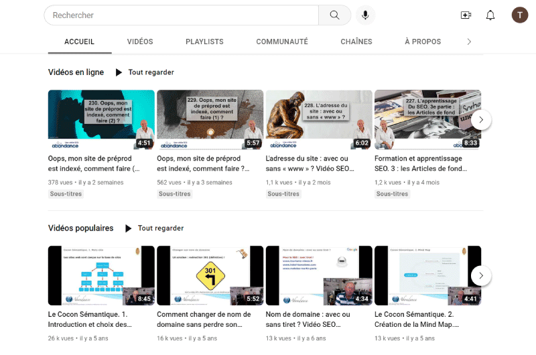Open the CHAÎNES tab

356,42
